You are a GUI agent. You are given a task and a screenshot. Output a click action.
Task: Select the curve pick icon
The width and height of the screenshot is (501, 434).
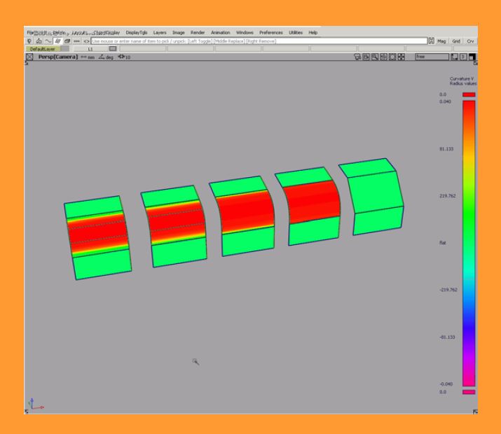(48, 41)
